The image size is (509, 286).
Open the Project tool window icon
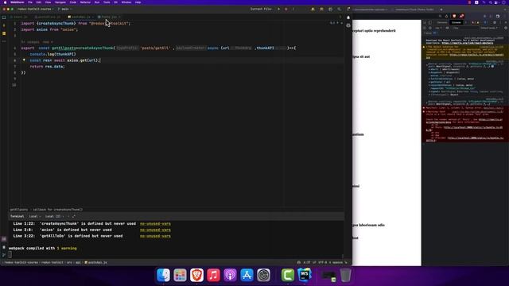(x=4, y=17)
